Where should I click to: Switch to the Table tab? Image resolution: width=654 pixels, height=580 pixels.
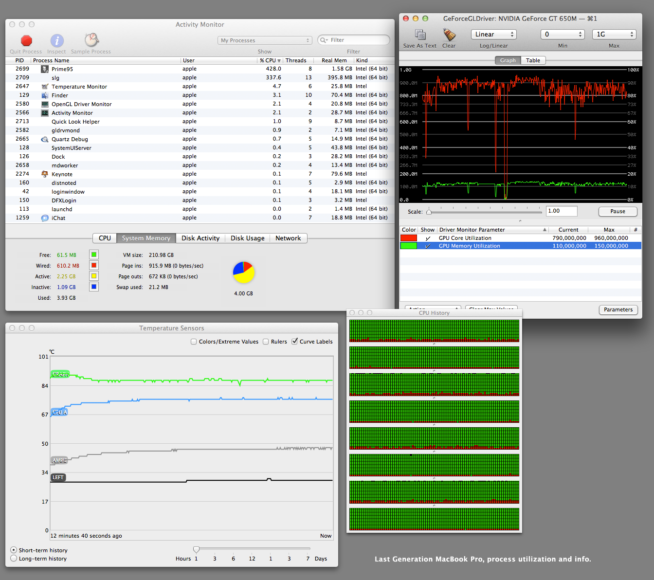[533, 60]
